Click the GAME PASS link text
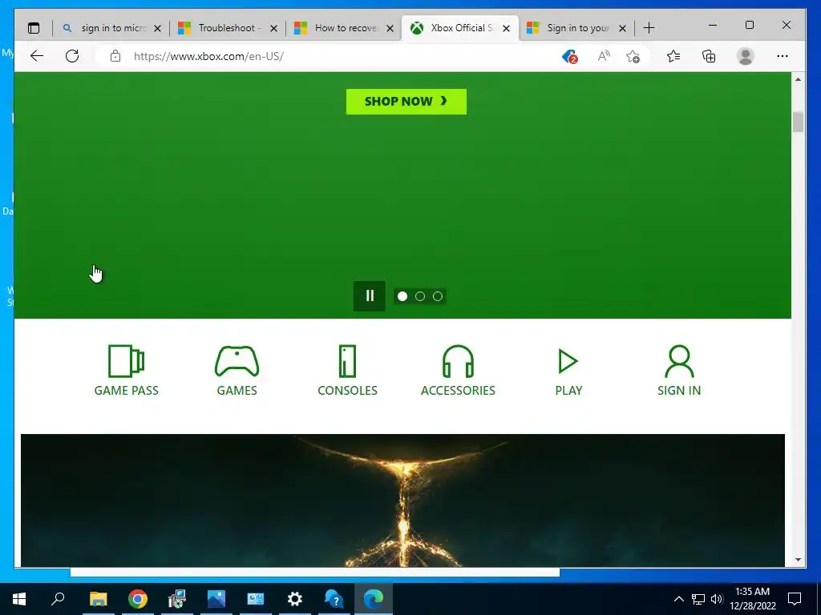The width and height of the screenshot is (821, 615). pyautogui.click(x=126, y=391)
